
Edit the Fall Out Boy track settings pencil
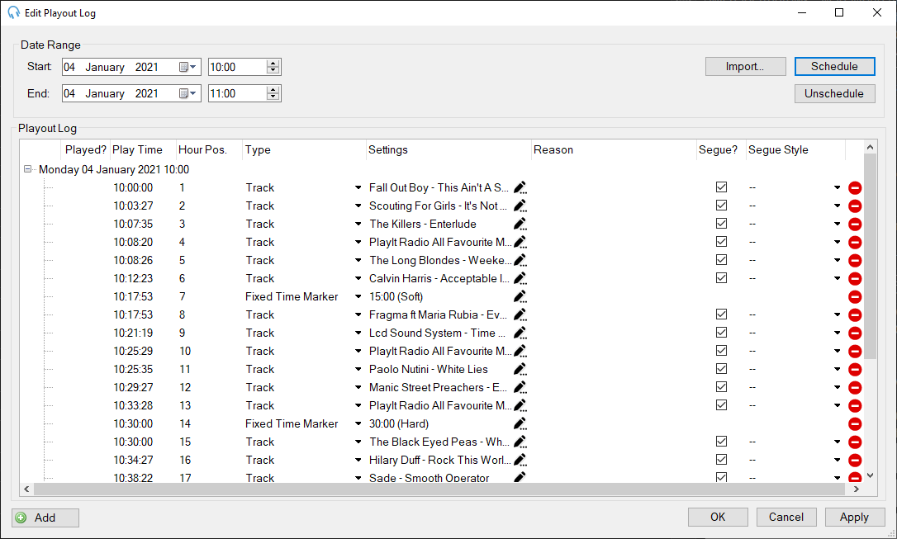click(x=520, y=187)
